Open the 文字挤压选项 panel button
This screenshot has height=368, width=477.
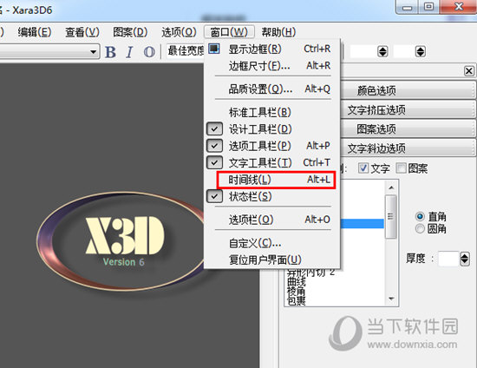[x=408, y=109]
